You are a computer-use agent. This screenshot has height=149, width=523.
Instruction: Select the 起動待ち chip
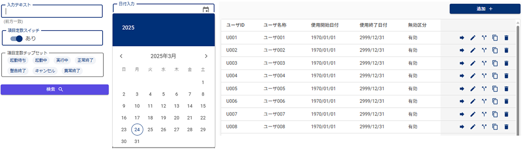pyautogui.click(x=18, y=60)
